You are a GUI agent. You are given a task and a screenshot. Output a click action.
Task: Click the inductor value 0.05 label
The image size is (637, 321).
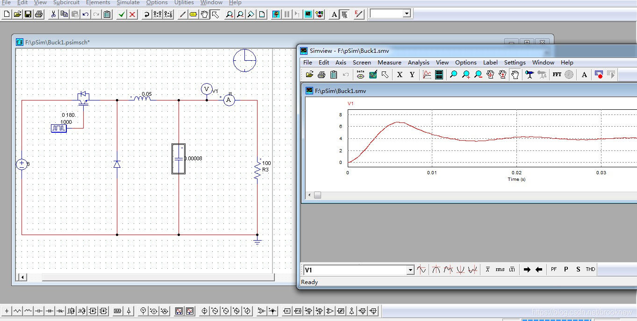point(147,94)
